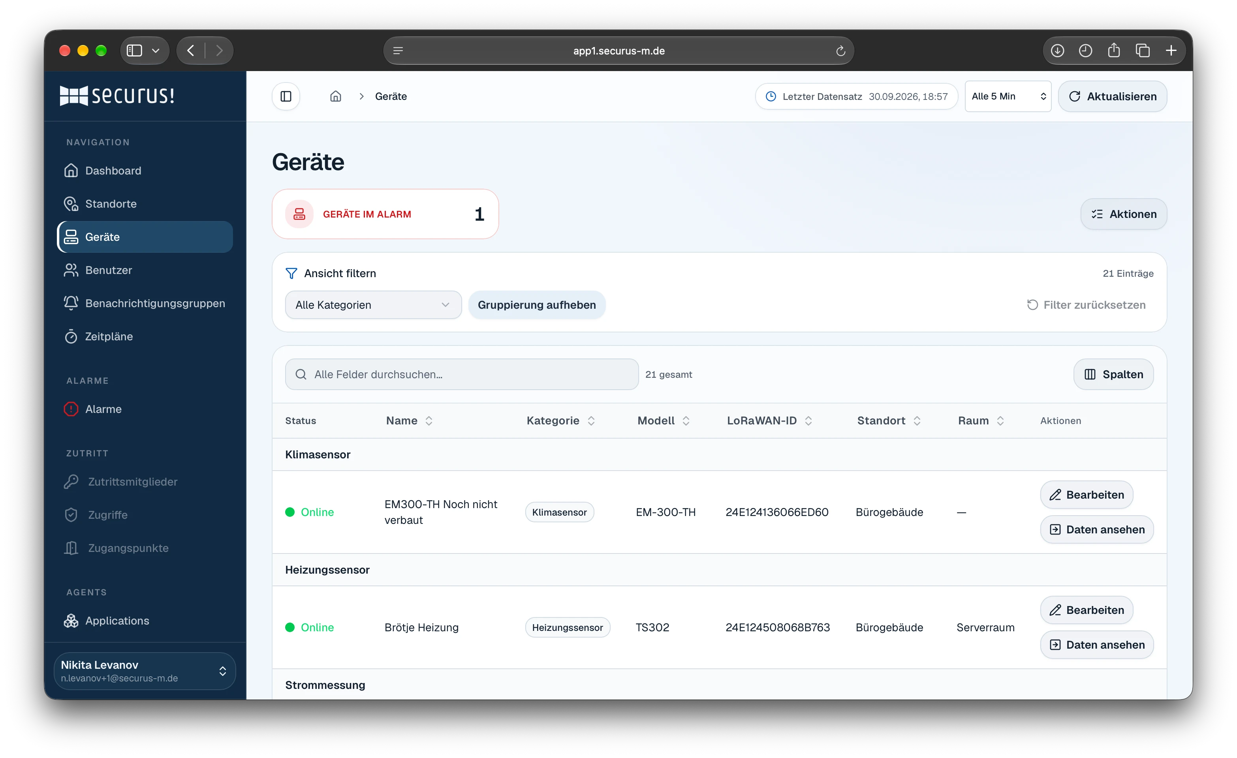Open Applications under Agents
1237x758 pixels.
[x=145, y=621]
